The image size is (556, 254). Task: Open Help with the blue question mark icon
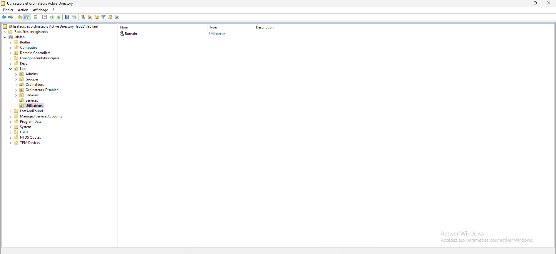[x=67, y=17]
